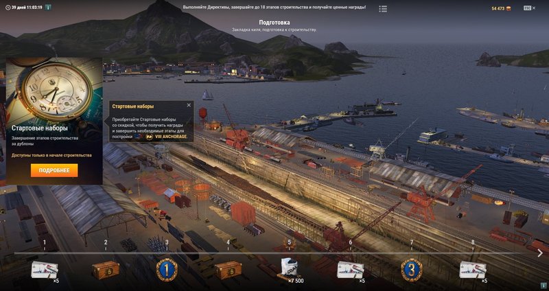Close the Стартовые наборы tooltip
Viewport: 549px width, 291px height.
click(x=189, y=105)
